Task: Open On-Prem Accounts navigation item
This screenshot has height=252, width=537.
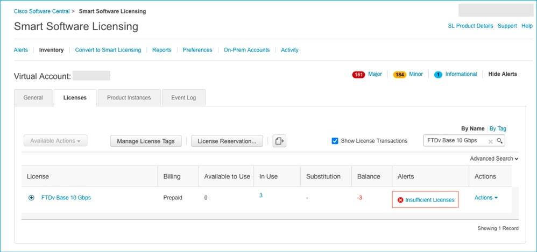Action: [x=246, y=50]
